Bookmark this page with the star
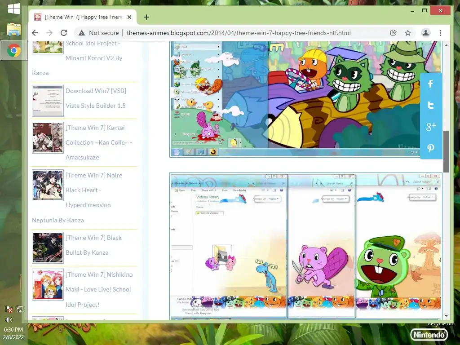Screen dimensions: 460x345 408,33
